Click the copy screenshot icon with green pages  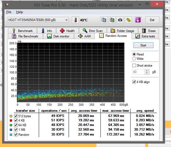(x=112, y=20)
